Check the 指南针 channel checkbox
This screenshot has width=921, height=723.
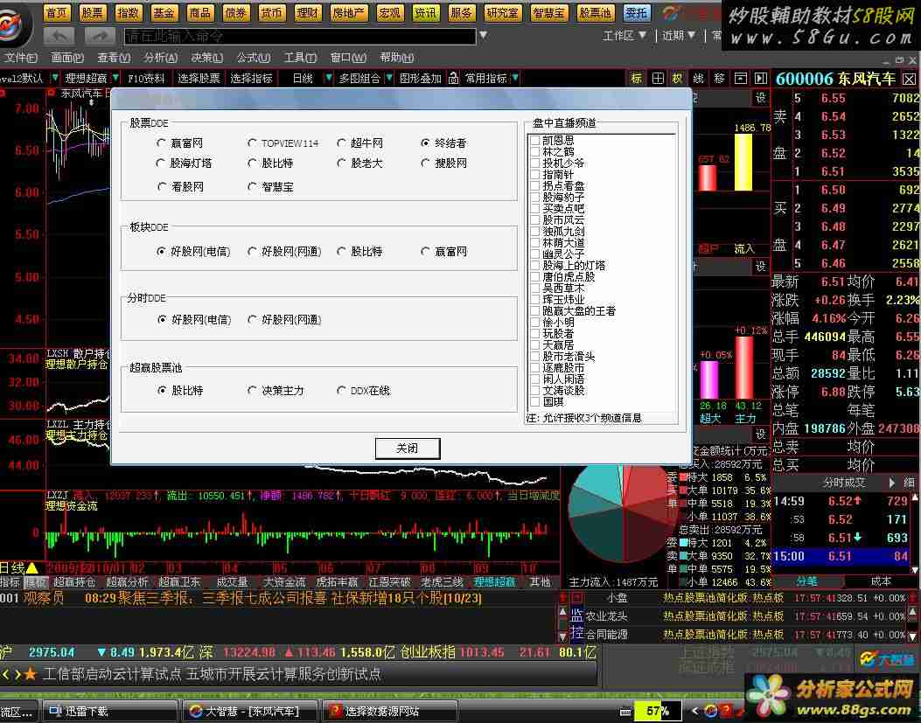coord(534,175)
